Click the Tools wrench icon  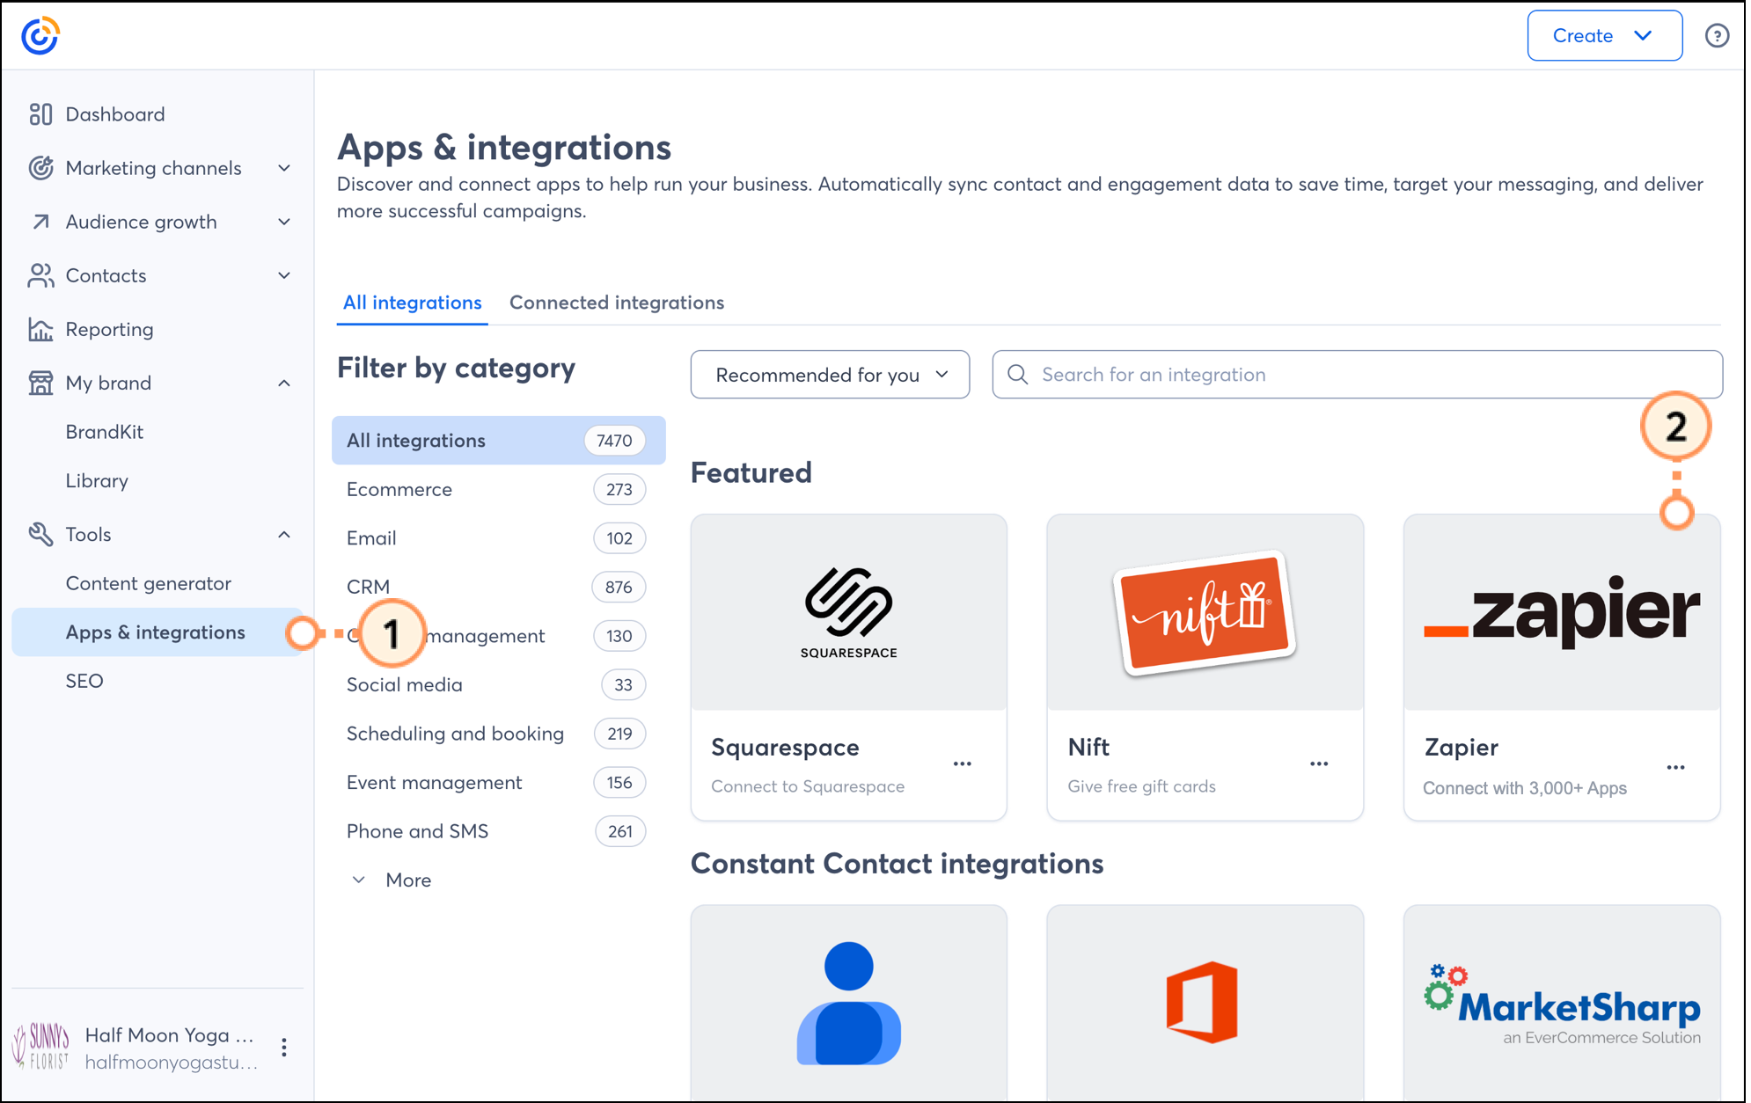point(40,534)
